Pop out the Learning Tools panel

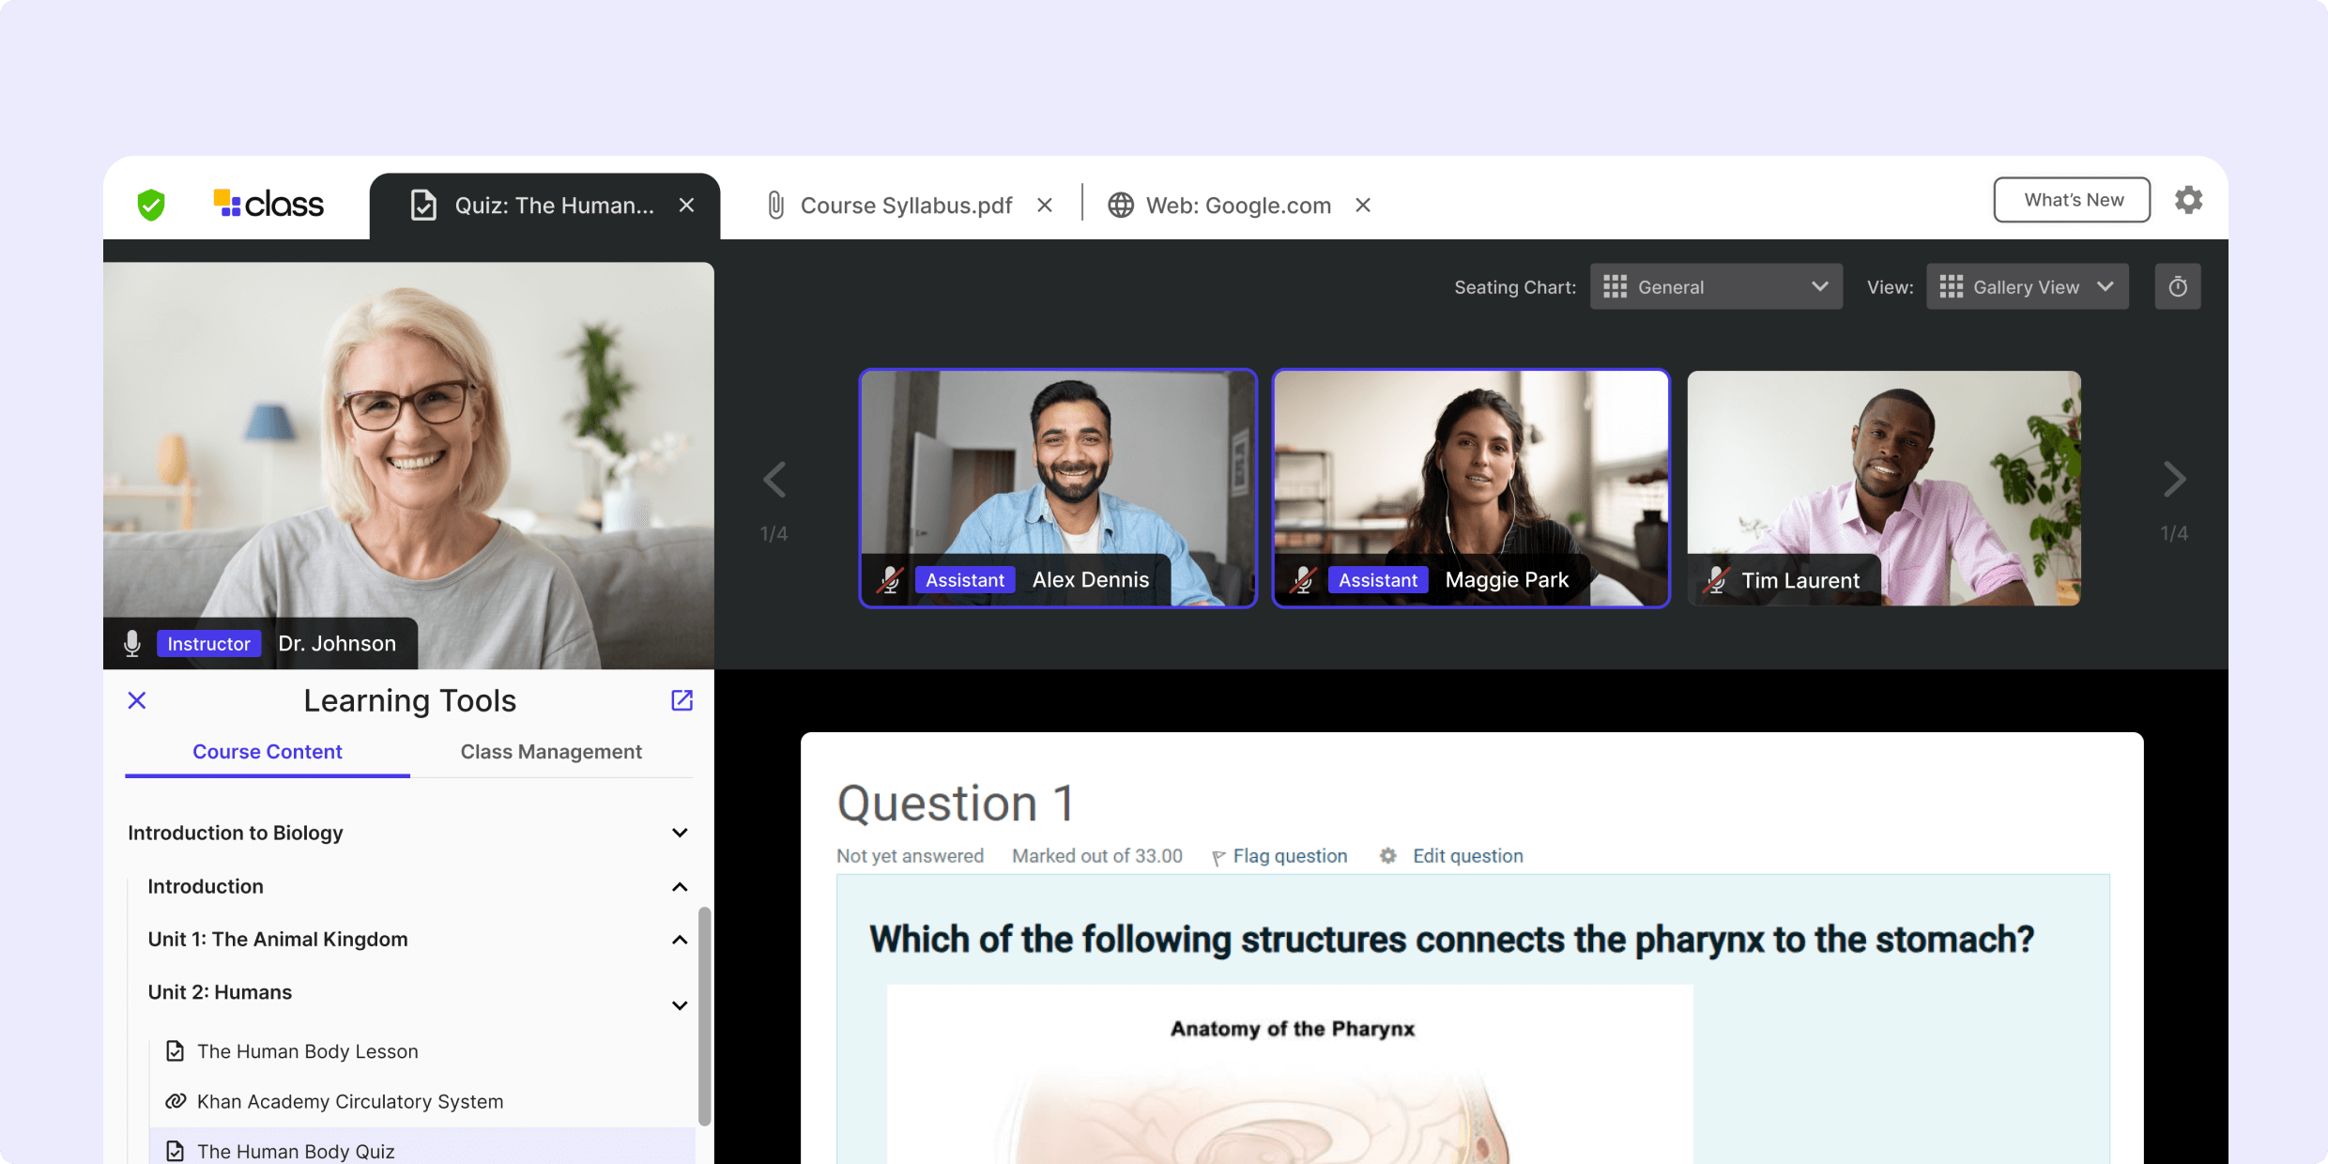pos(682,700)
